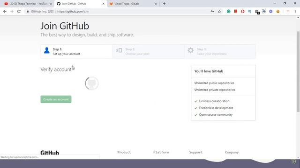Click the scrollbar up arrow
This screenshot has width=300, height=168.
point(298,18)
